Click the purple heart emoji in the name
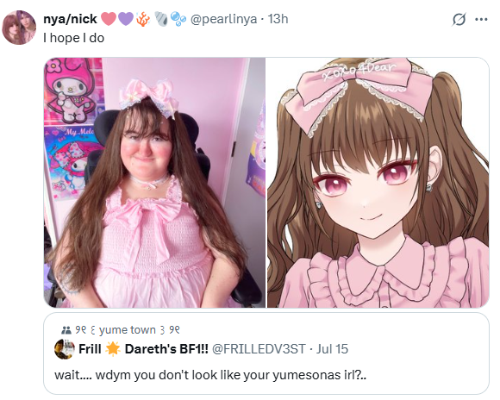The height and width of the screenshot is (400, 500). coord(126,19)
